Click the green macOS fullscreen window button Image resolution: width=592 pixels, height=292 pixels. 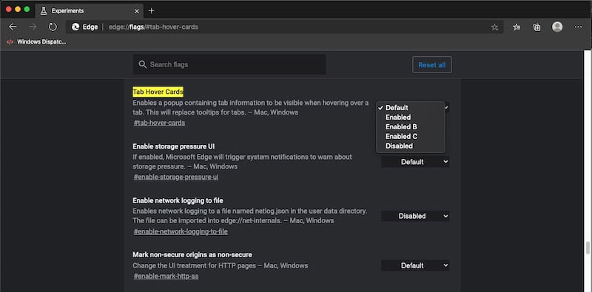tap(27, 9)
